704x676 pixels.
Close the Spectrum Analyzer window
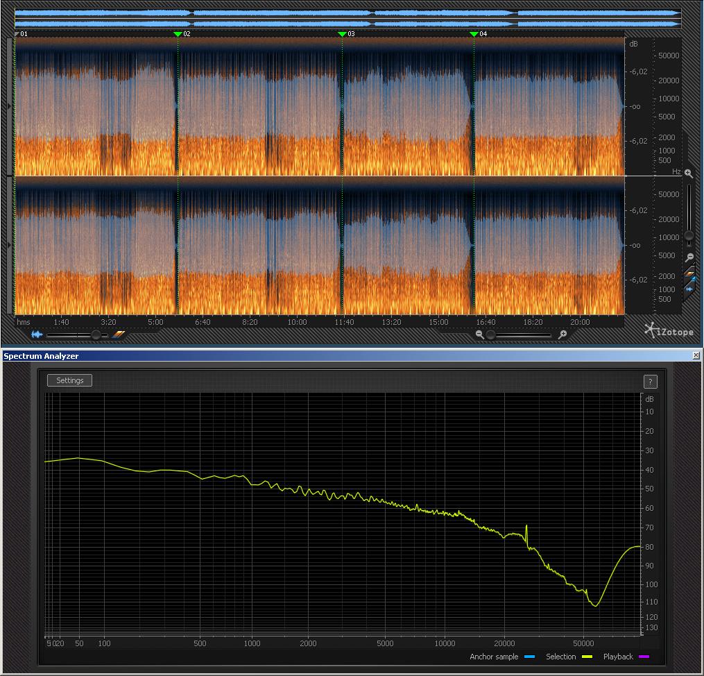pos(696,356)
